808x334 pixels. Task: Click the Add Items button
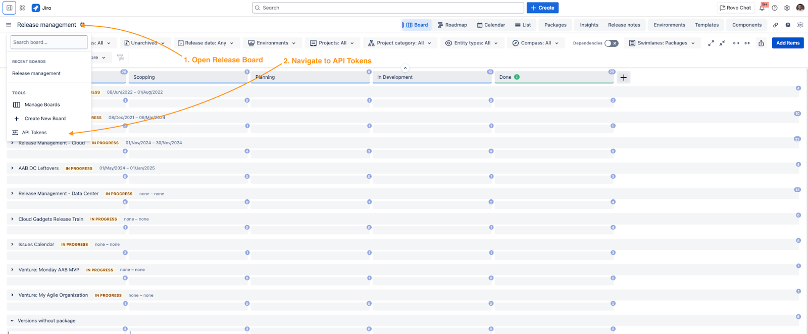pos(787,43)
